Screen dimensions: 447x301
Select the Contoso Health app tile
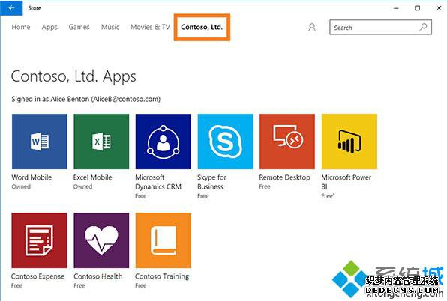tap(101, 240)
